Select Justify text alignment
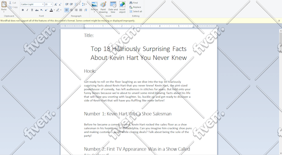 pos(81,10)
